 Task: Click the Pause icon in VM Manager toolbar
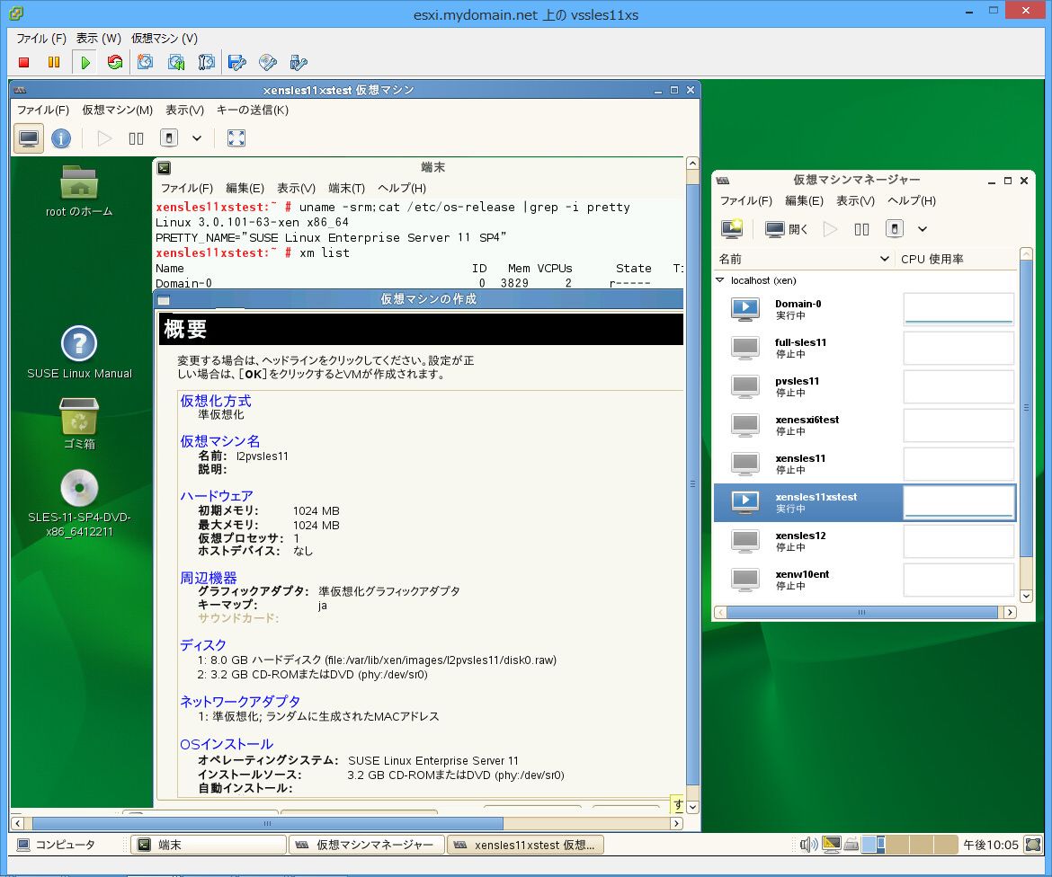862,229
